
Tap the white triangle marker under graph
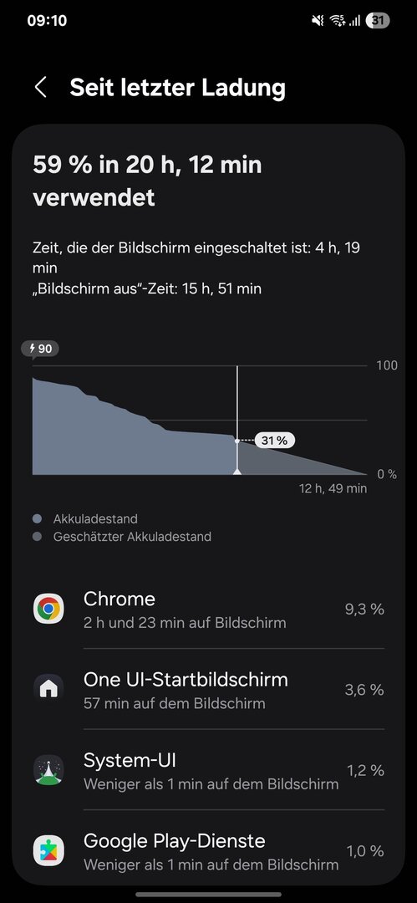[236, 471]
